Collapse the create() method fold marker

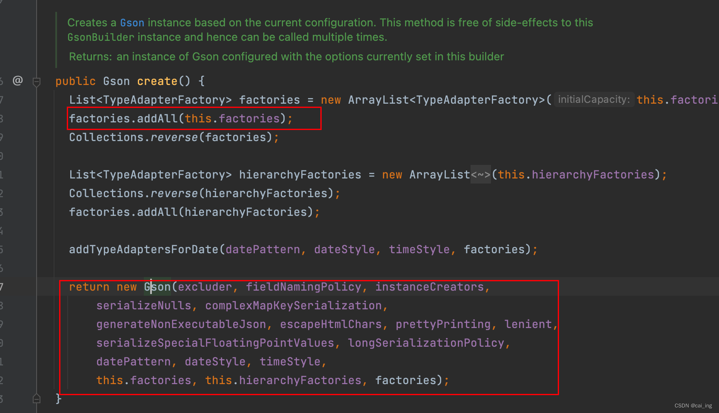pyautogui.click(x=37, y=82)
